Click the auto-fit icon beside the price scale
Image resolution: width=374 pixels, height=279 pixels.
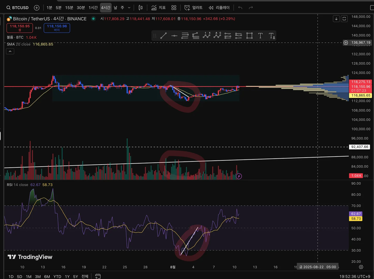tap(344, 19)
